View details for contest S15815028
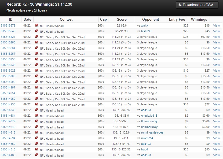 tap(216, 71)
